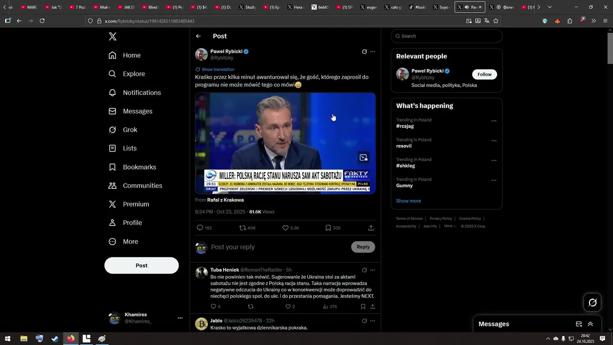Compose new message in Messages drawer
Screen dimensions: 613x345
[x=579, y=324]
